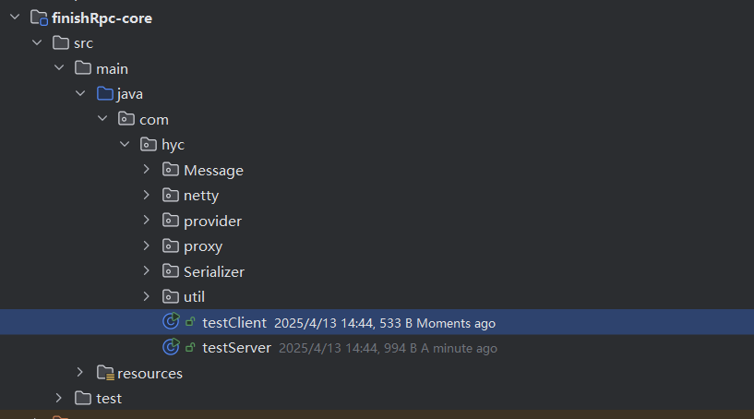Click the Serializer package icon
Image resolution: width=754 pixels, height=419 pixels.
click(x=170, y=270)
